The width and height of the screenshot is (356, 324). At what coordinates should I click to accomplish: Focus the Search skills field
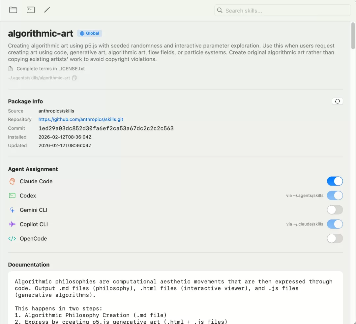[x=282, y=11]
